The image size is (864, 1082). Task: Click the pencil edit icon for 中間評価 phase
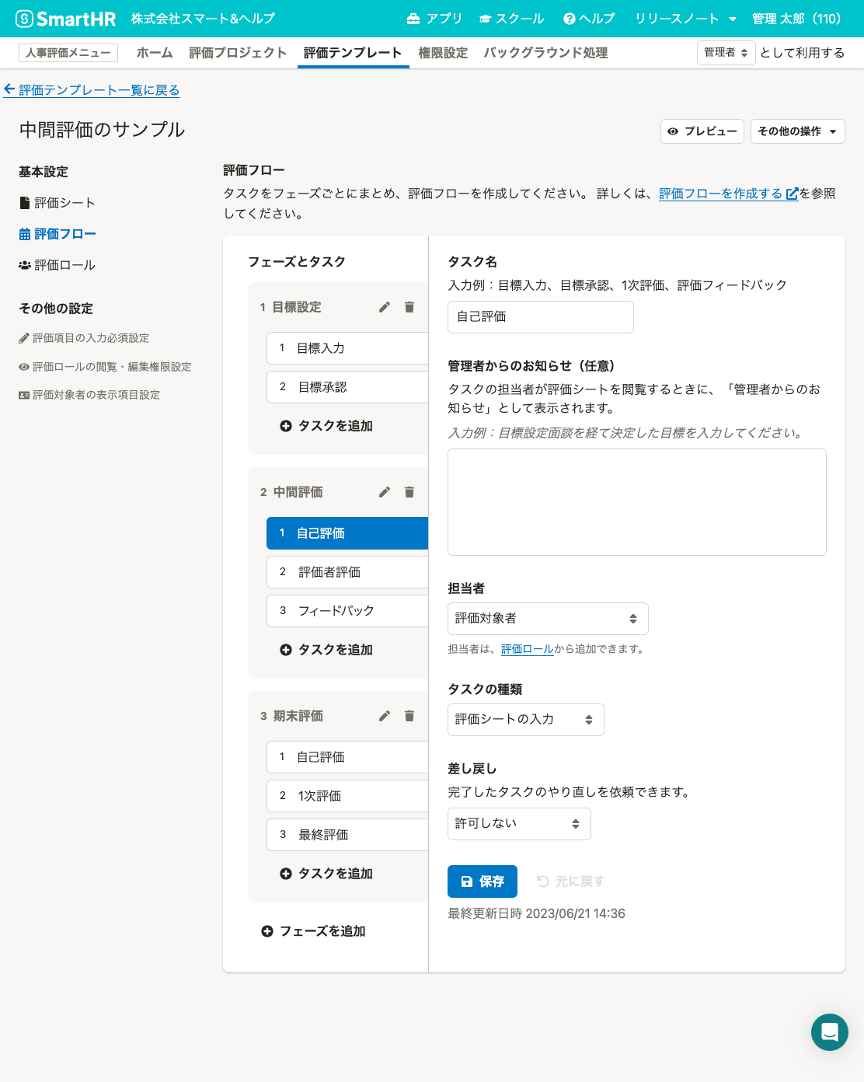coord(385,492)
